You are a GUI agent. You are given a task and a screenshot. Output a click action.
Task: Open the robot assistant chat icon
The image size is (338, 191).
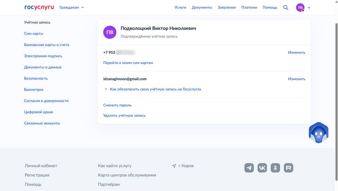318,133
